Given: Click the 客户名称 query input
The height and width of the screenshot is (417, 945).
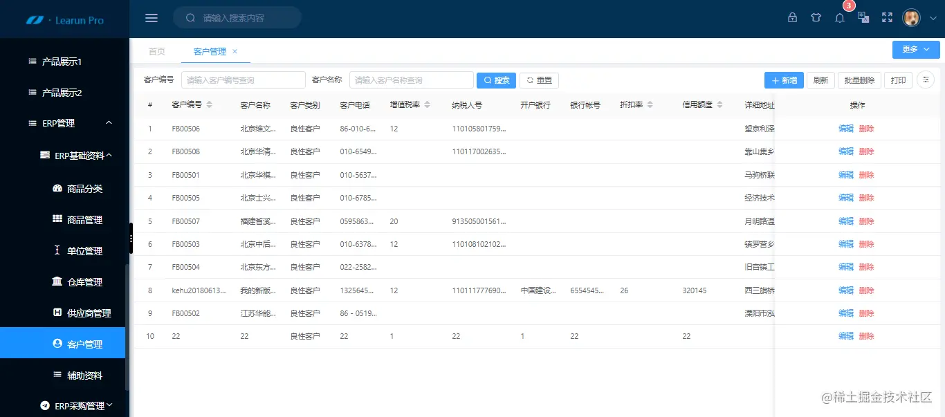Looking at the screenshot, I should click(411, 80).
